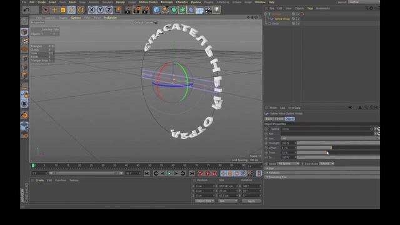This screenshot has height=225, width=400.
Task: Switch to Polygons mode icon
Action: 24,76
